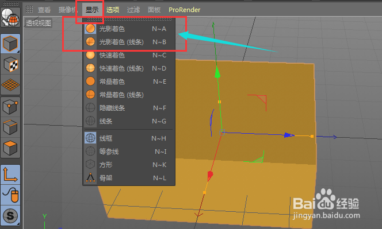Open the 过滤 menu

click(x=133, y=10)
